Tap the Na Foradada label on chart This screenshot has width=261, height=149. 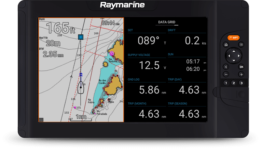pyautogui.click(x=102, y=113)
